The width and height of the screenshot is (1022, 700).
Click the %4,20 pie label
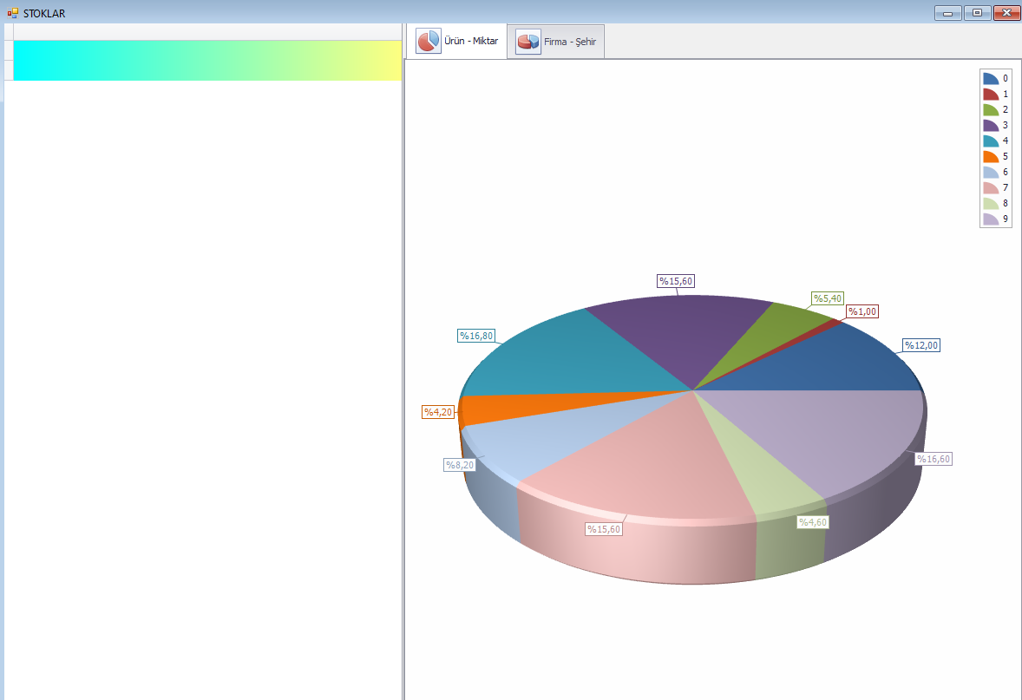438,412
